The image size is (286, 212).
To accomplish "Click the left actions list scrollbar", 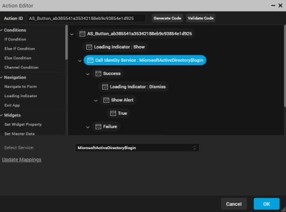I will tap(66, 43).
